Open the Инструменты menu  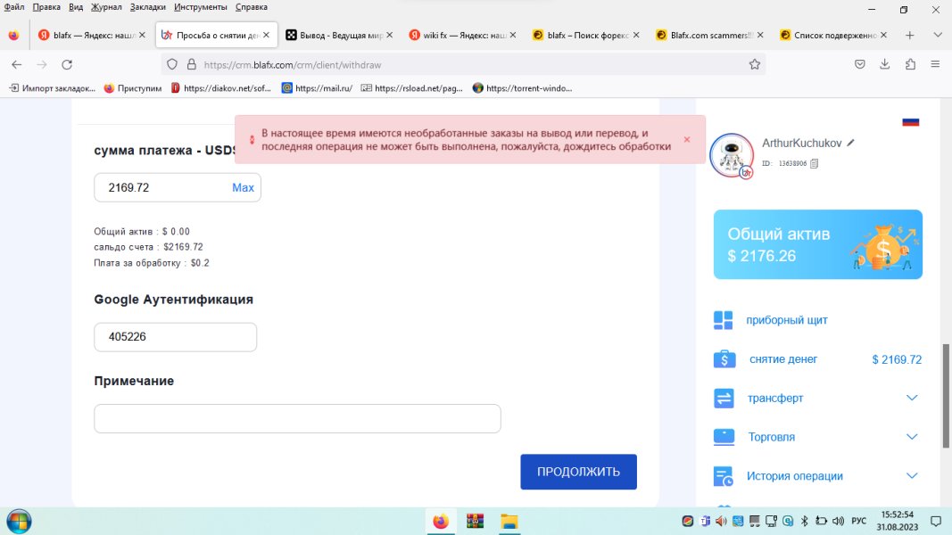coord(201,7)
